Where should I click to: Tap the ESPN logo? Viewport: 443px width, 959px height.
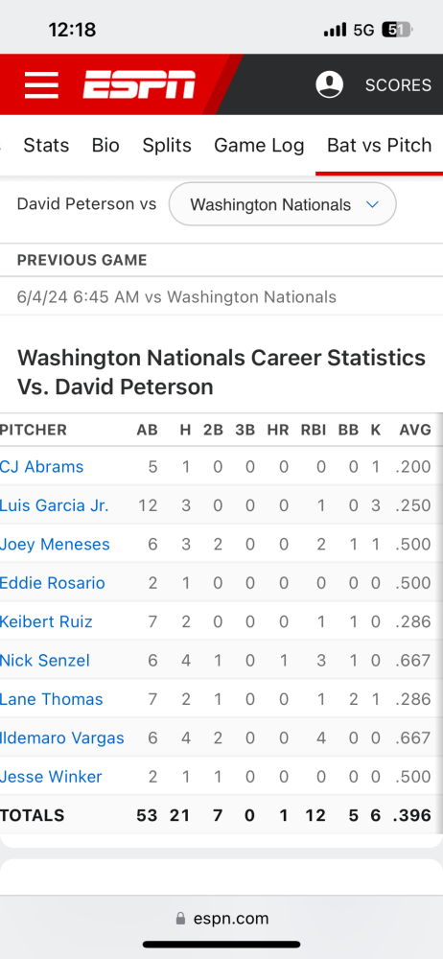pyautogui.click(x=139, y=84)
